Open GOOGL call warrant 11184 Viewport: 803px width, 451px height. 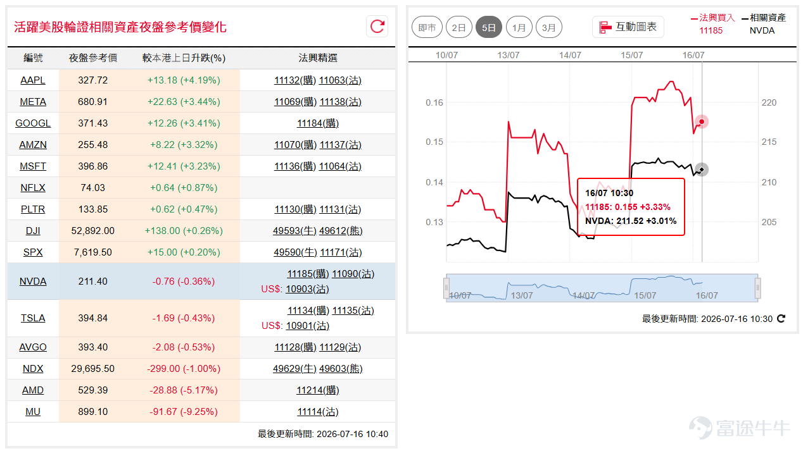[318, 123]
